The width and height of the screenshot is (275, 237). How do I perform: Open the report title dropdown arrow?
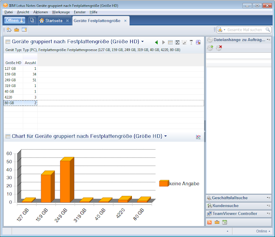[x=143, y=42]
